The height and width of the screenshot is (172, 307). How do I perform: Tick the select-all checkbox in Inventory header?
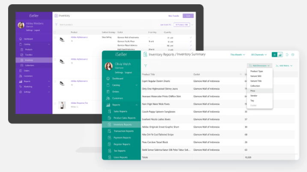55,32
